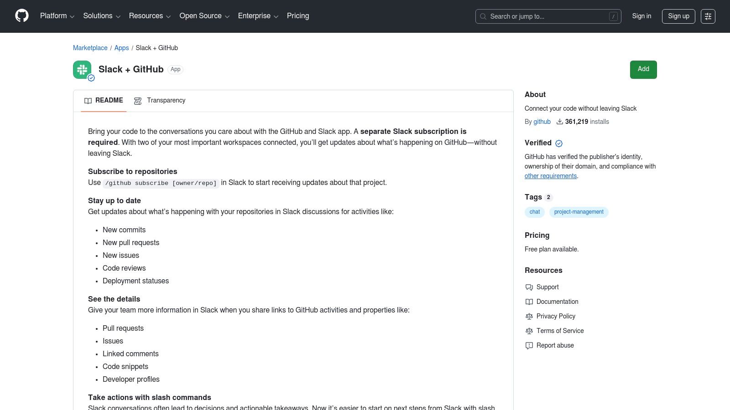Go to Apps breadcrumb
Screen dimensions: 730x410
[121, 48]
